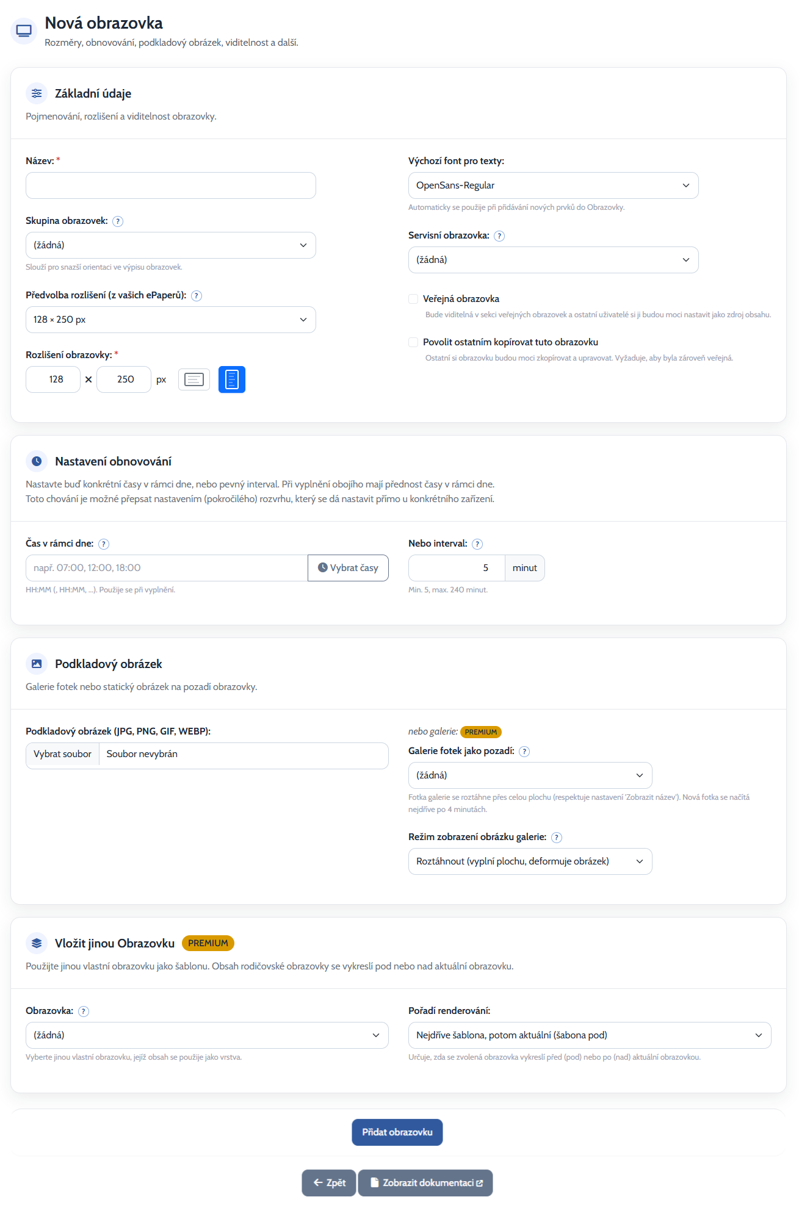Image resolution: width=799 pixels, height=1211 pixels.
Task: Click help icon next to Čas v rámci dne
Action: point(104,544)
